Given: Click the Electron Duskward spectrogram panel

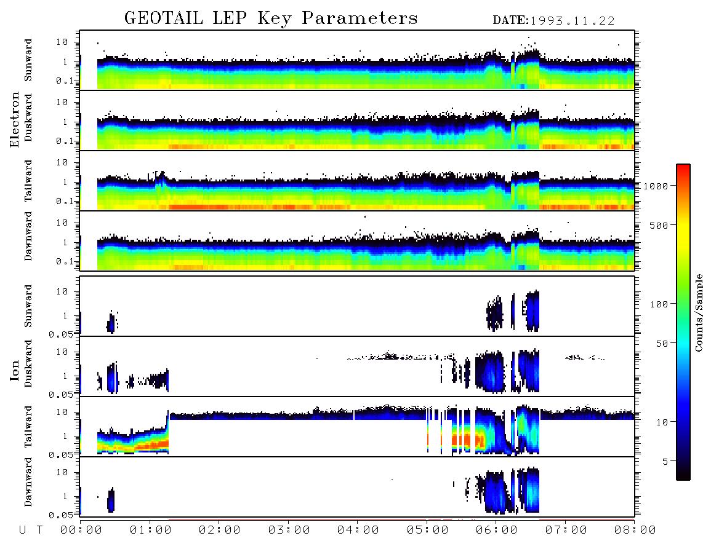Looking at the screenshot, I should pyautogui.click(x=357, y=120).
